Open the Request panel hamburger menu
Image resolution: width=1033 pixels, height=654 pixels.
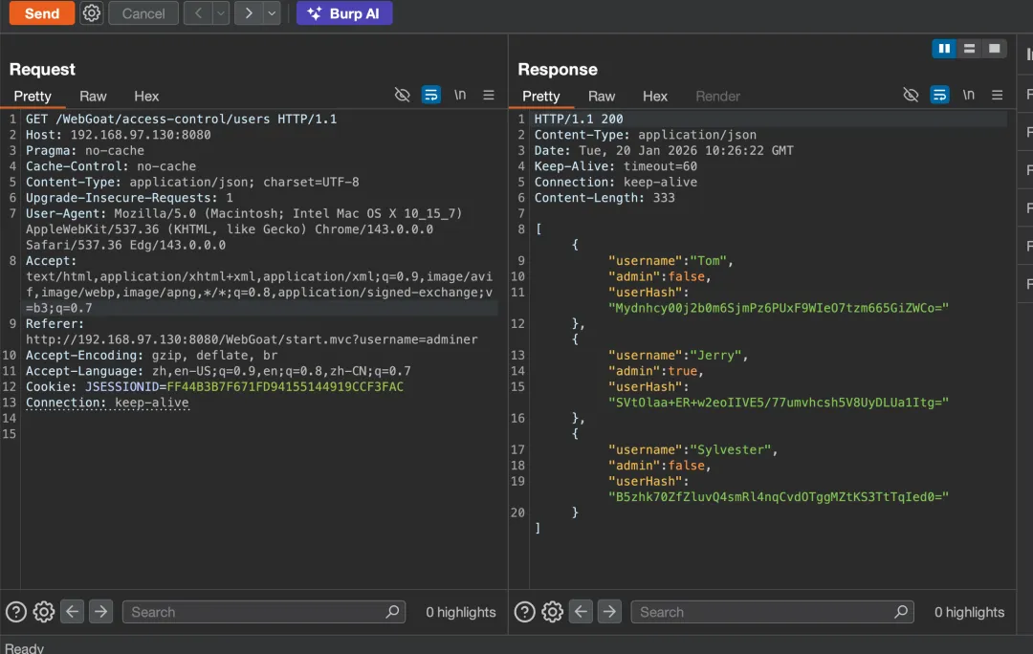489,96
